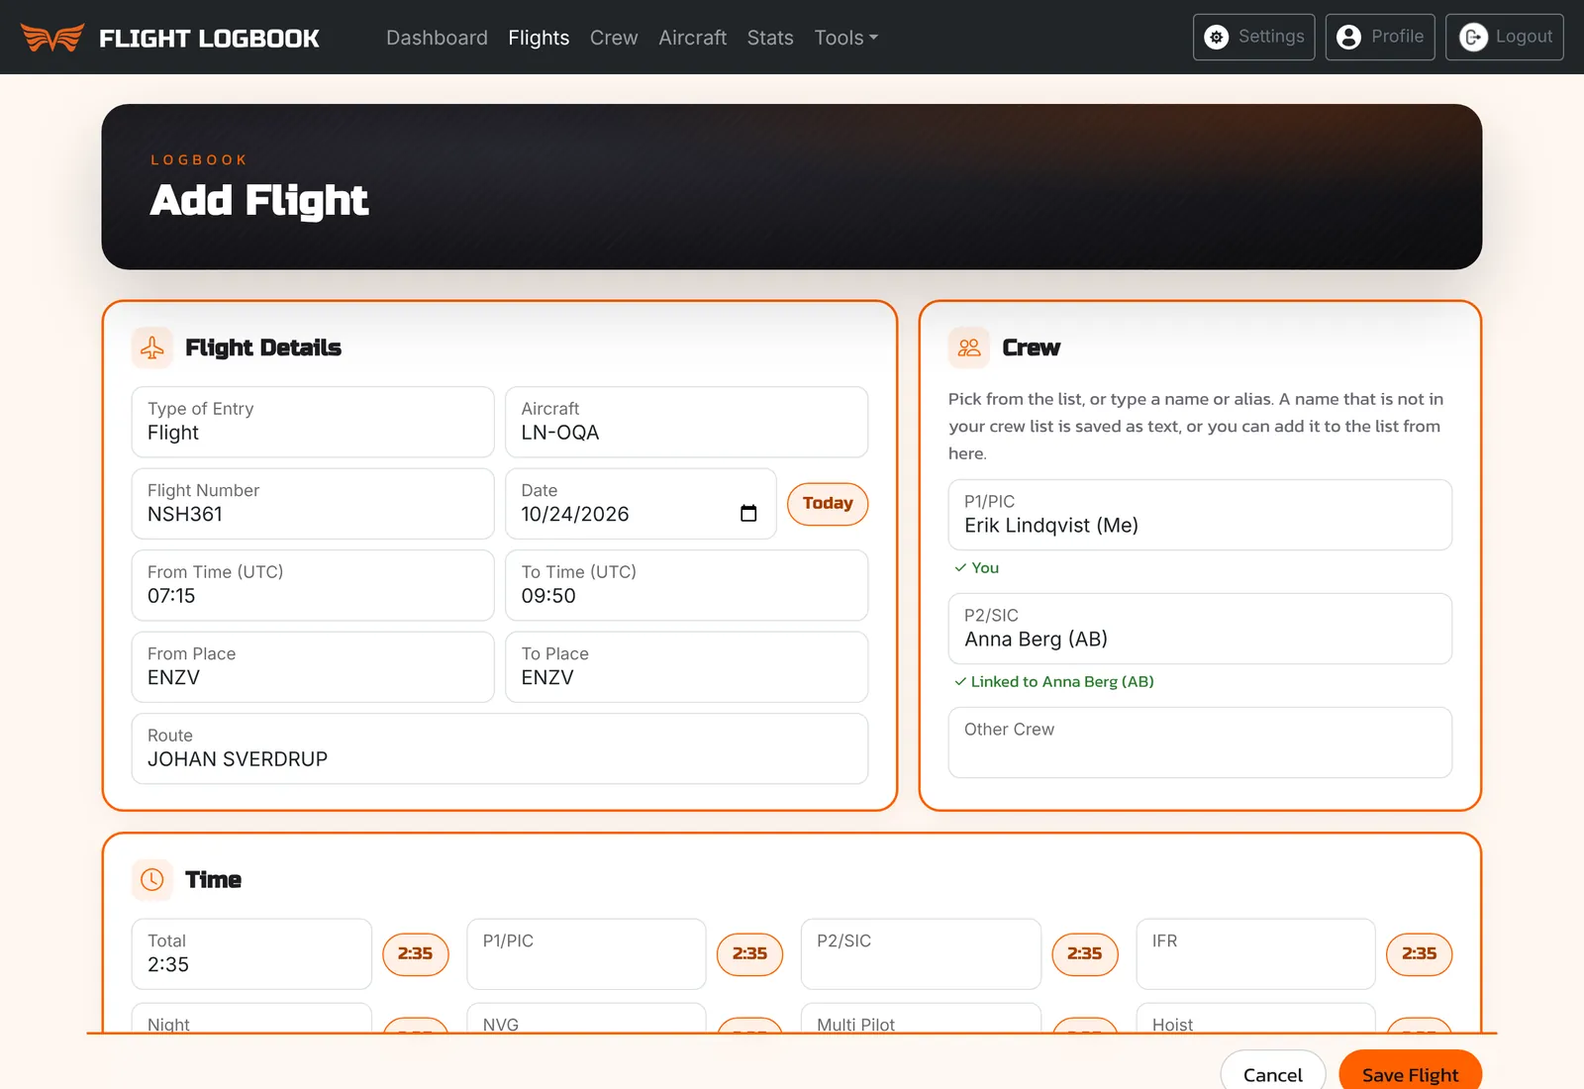Fill P1/PIC time with 2:35 button
Screen dimensions: 1584x1089
(749, 953)
